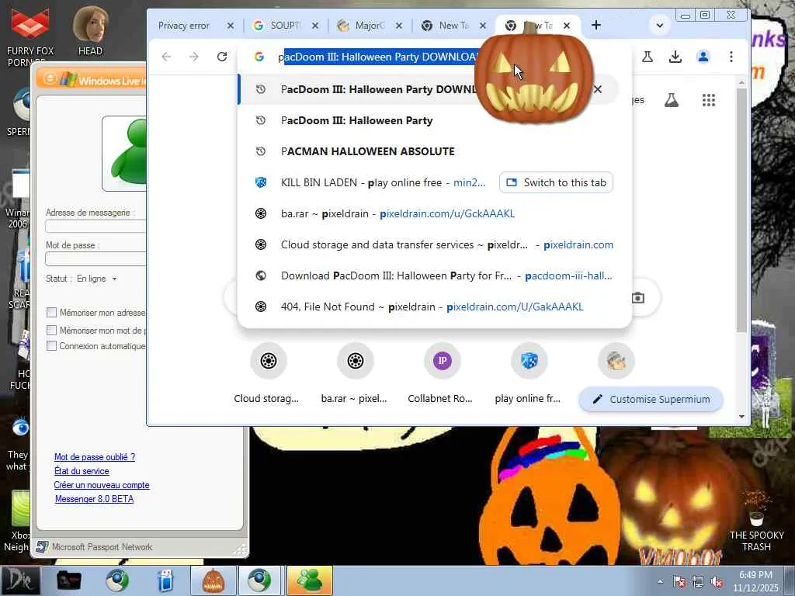Click the muted volume tray icon

[x=717, y=582]
